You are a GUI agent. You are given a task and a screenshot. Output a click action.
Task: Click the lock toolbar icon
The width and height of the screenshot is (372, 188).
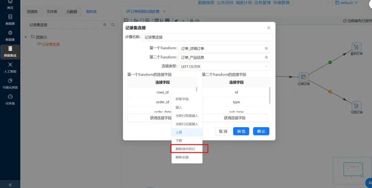click(192, 21)
